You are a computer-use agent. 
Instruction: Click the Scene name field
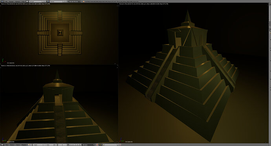56,2
